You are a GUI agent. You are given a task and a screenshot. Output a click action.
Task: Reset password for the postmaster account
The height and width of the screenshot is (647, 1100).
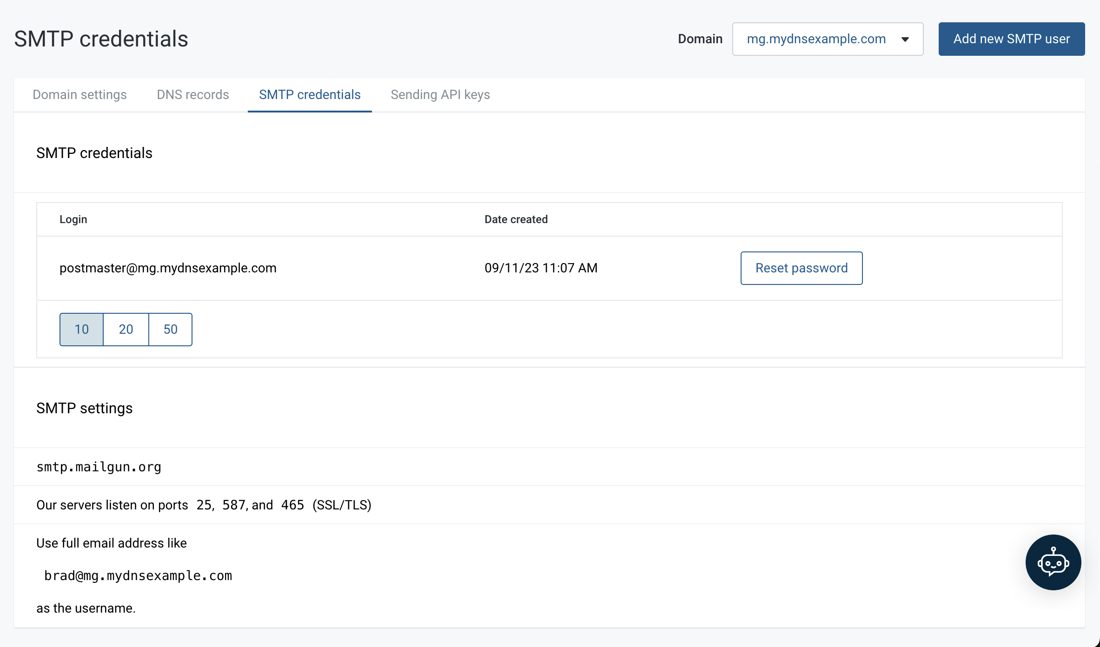(x=801, y=268)
